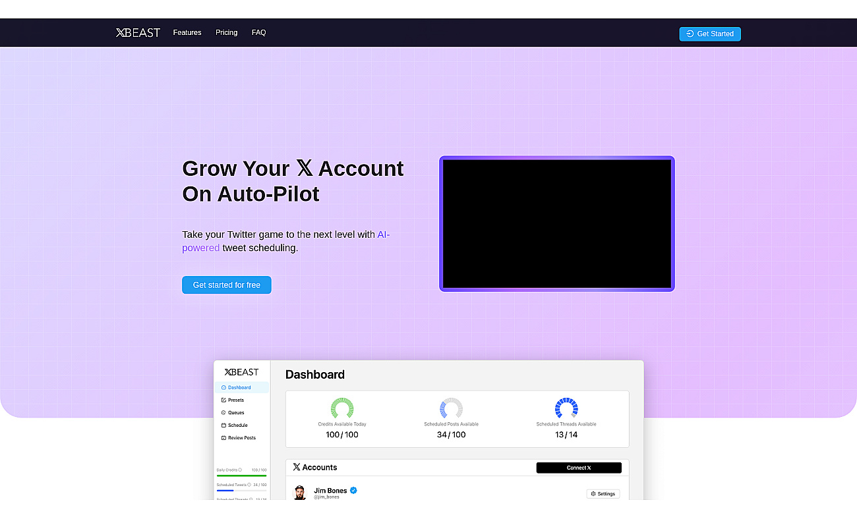
Task: Click the Connect X button
Action: pyautogui.click(x=579, y=468)
